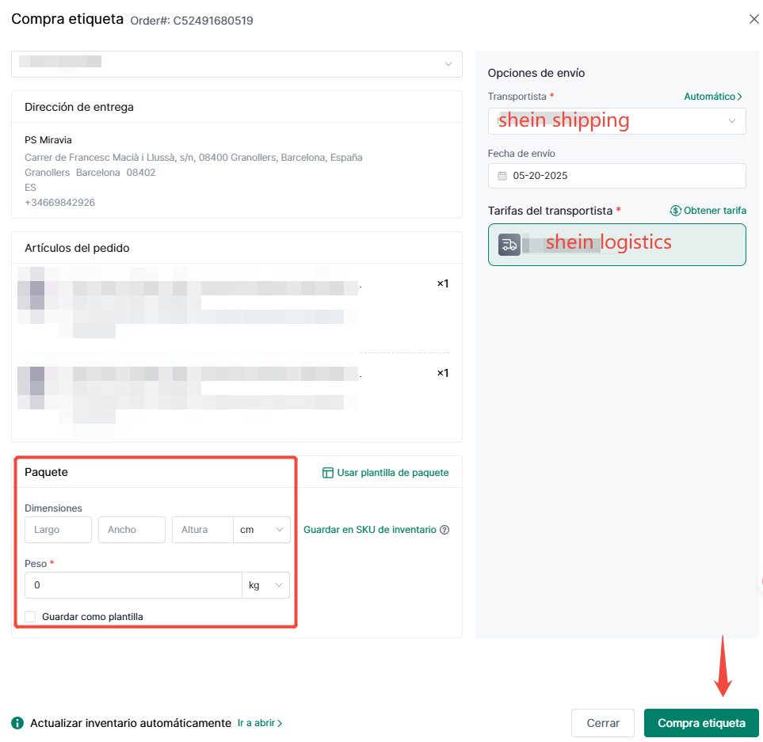Select the shein logistics rate card
Image resolution: width=763 pixels, height=742 pixels.
click(x=616, y=245)
